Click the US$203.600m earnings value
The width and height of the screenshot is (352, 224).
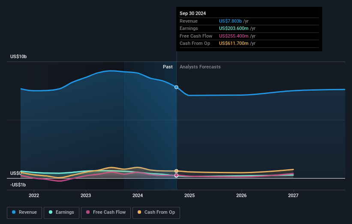click(x=234, y=28)
